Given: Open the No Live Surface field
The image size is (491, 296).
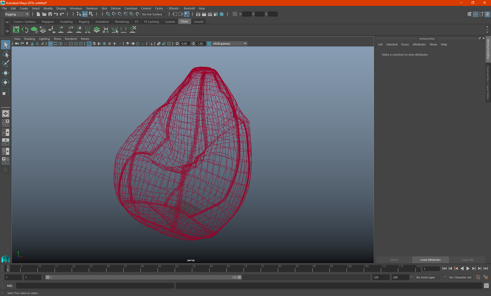Looking at the screenshot, I should tap(153, 14).
